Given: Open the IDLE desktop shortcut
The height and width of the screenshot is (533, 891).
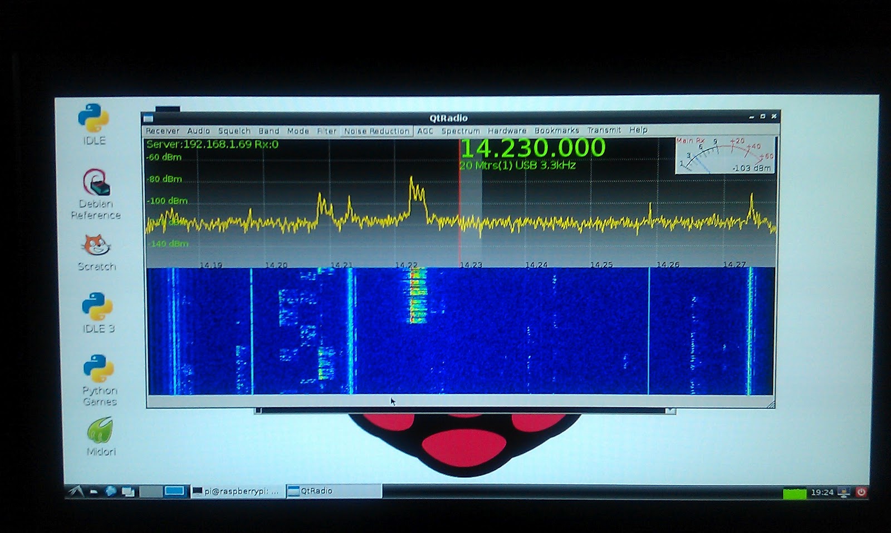Looking at the screenshot, I should (x=94, y=125).
